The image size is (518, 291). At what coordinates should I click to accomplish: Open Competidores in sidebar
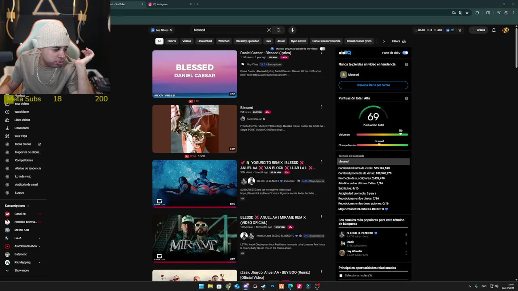click(23, 160)
